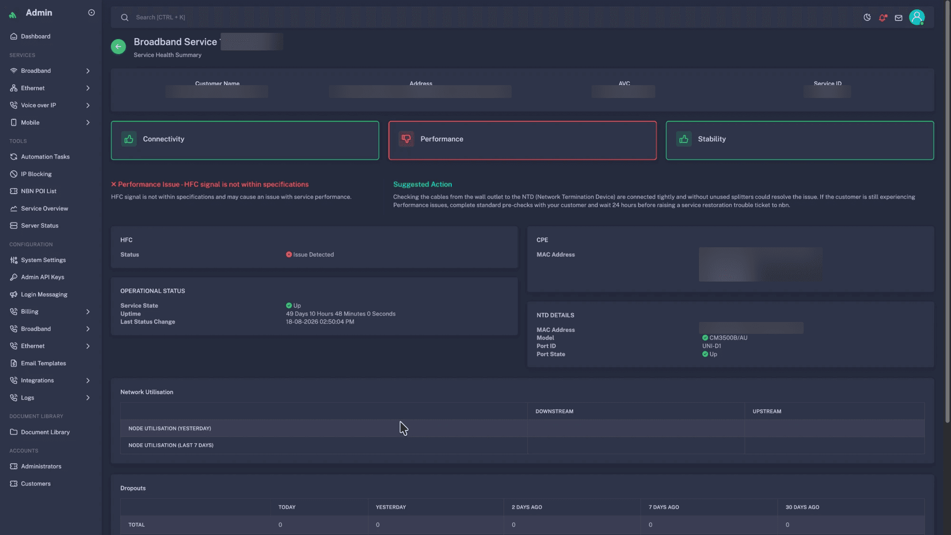Image resolution: width=951 pixels, height=535 pixels.
Task: Select the Connectivity health card
Action: pyautogui.click(x=245, y=140)
